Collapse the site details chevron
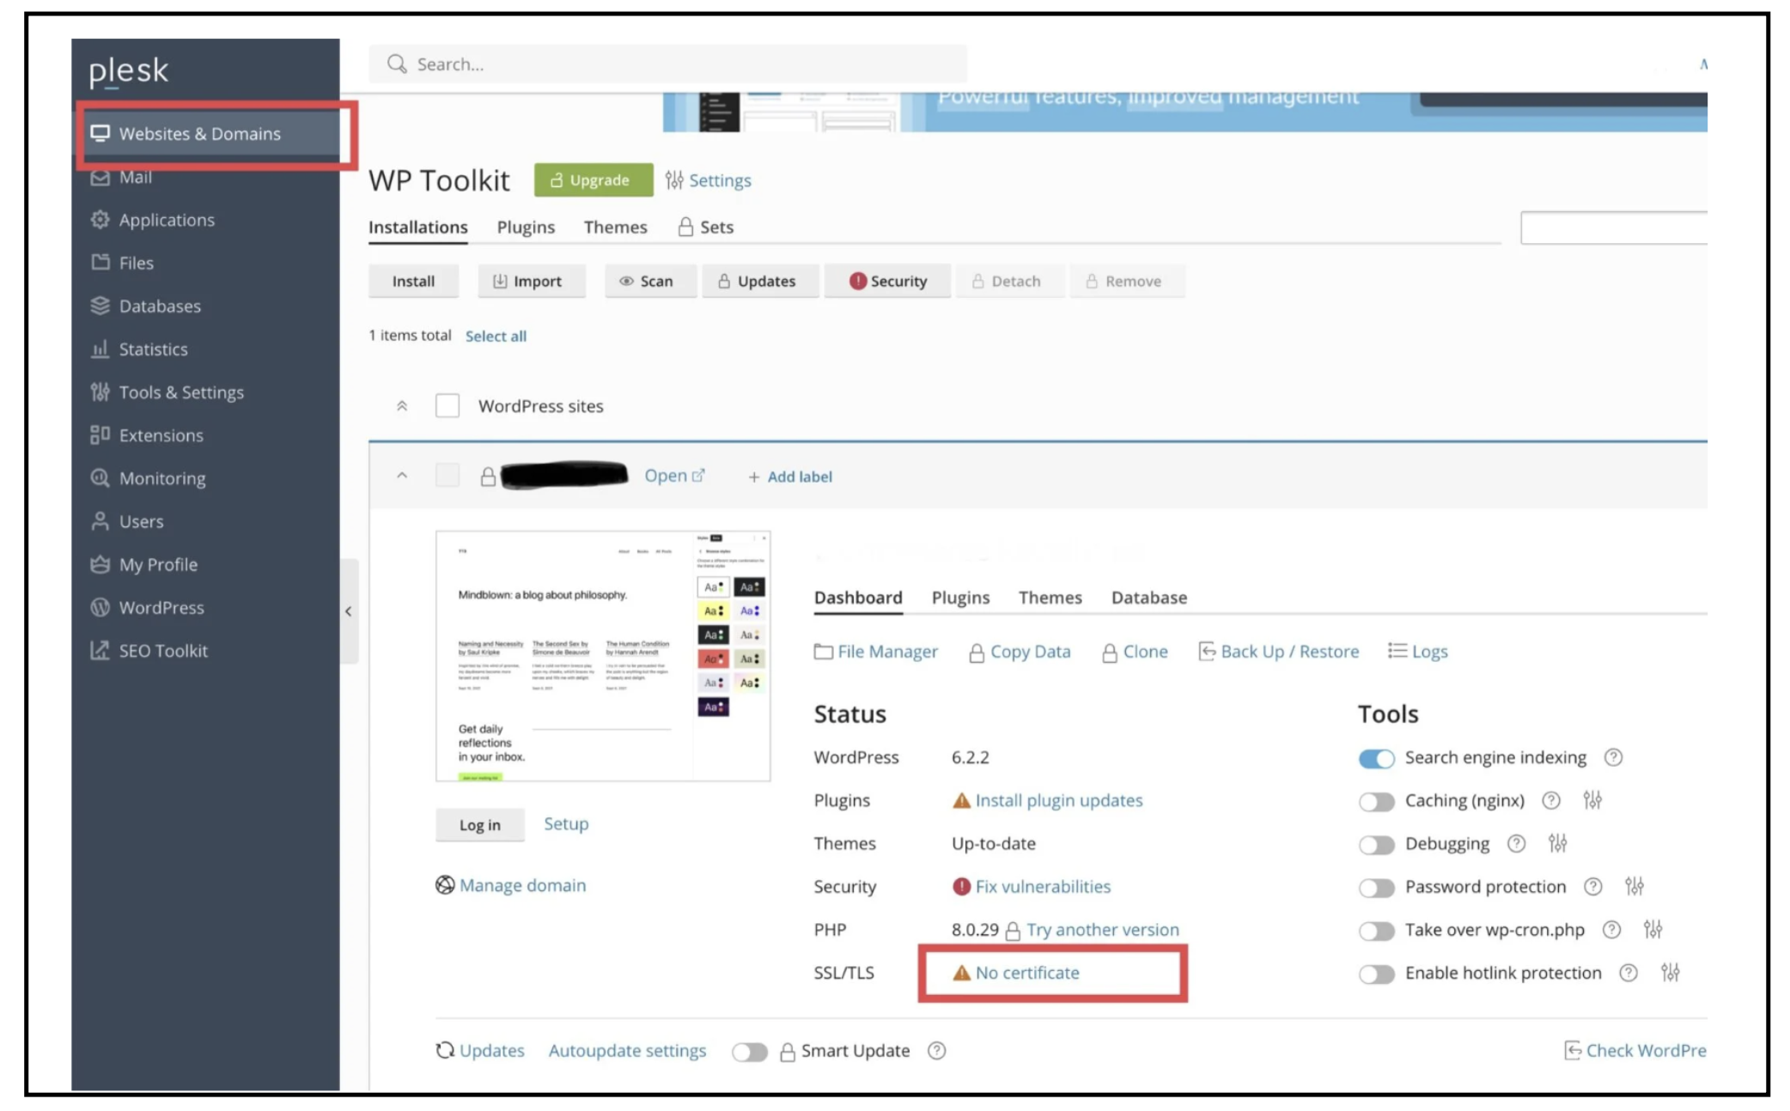The height and width of the screenshot is (1111, 1790). tap(401, 476)
